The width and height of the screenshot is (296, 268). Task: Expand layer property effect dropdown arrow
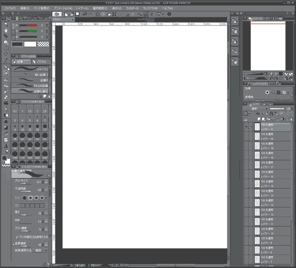pyautogui.click(x=288, y=93)
